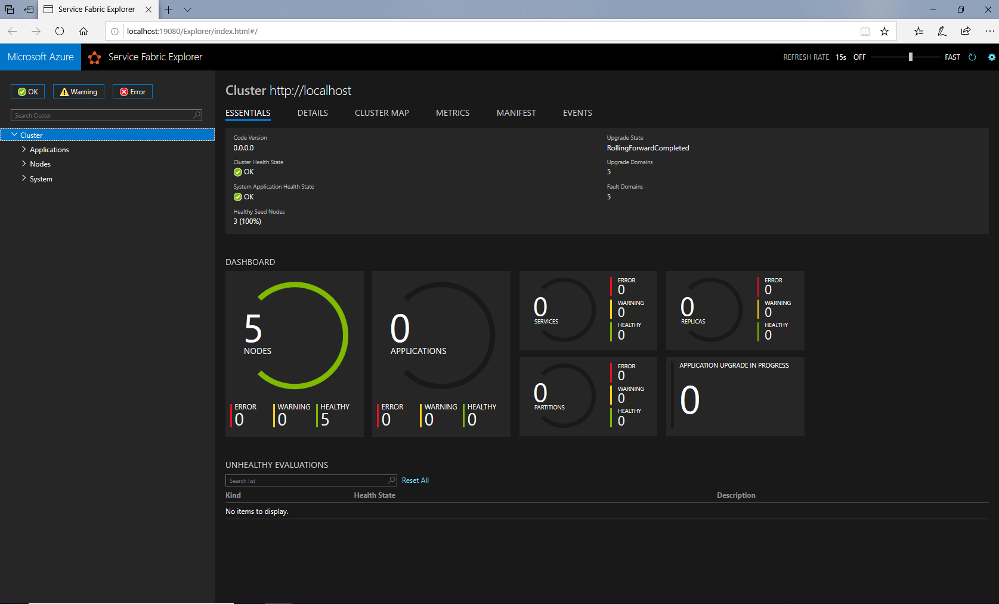999x604 pixels.
Task: Open the MANIFEST tab
Action: (x=516, y=113)
